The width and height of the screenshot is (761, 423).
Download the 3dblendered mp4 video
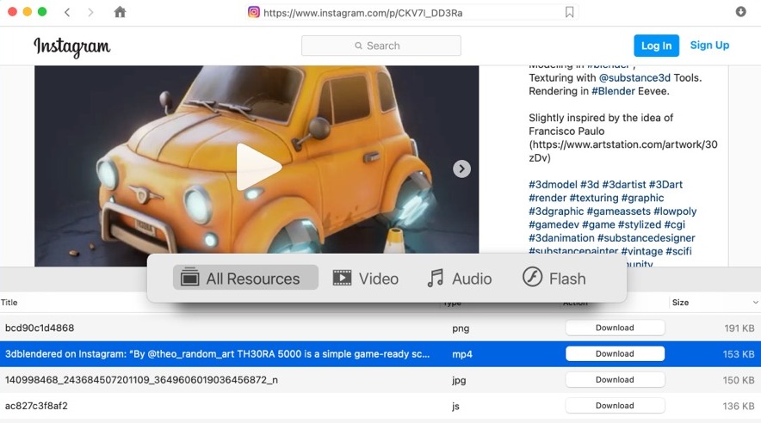(x=615, y=353)
